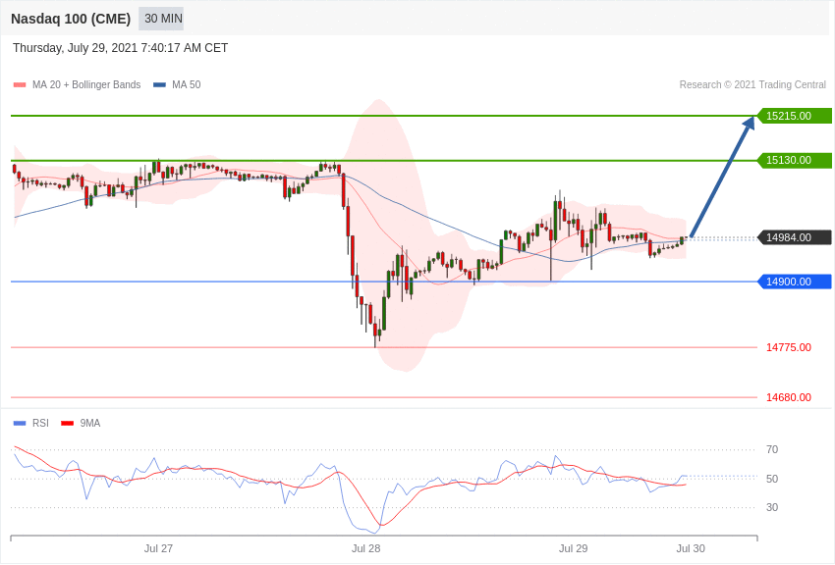Click the RSI legend label
The image size is (835, 565).
[x=40, y=424]
